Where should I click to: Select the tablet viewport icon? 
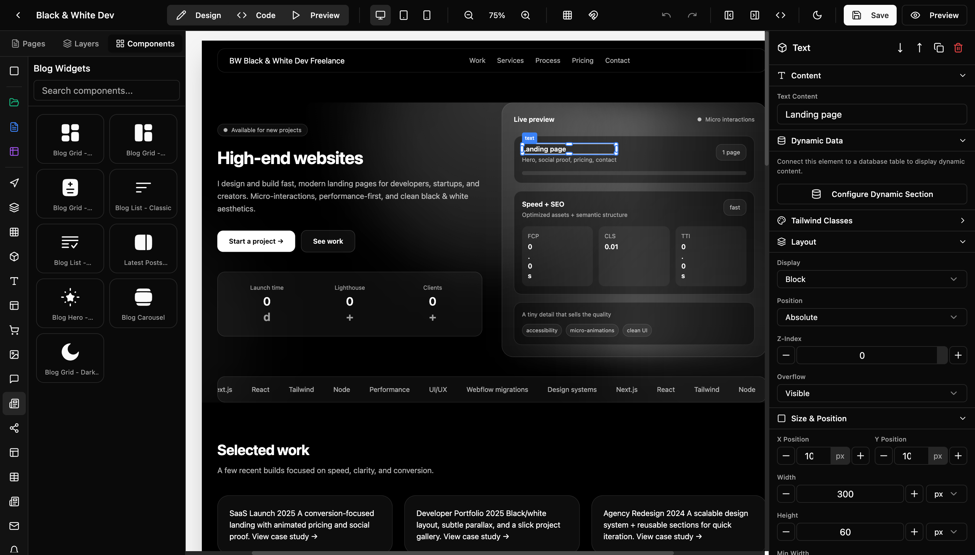pos(403,15)
